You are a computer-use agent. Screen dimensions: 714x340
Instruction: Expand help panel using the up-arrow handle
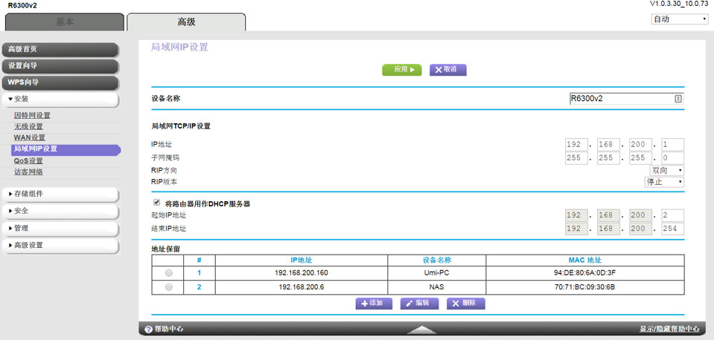pyautogui.click(x=421, y=329)
